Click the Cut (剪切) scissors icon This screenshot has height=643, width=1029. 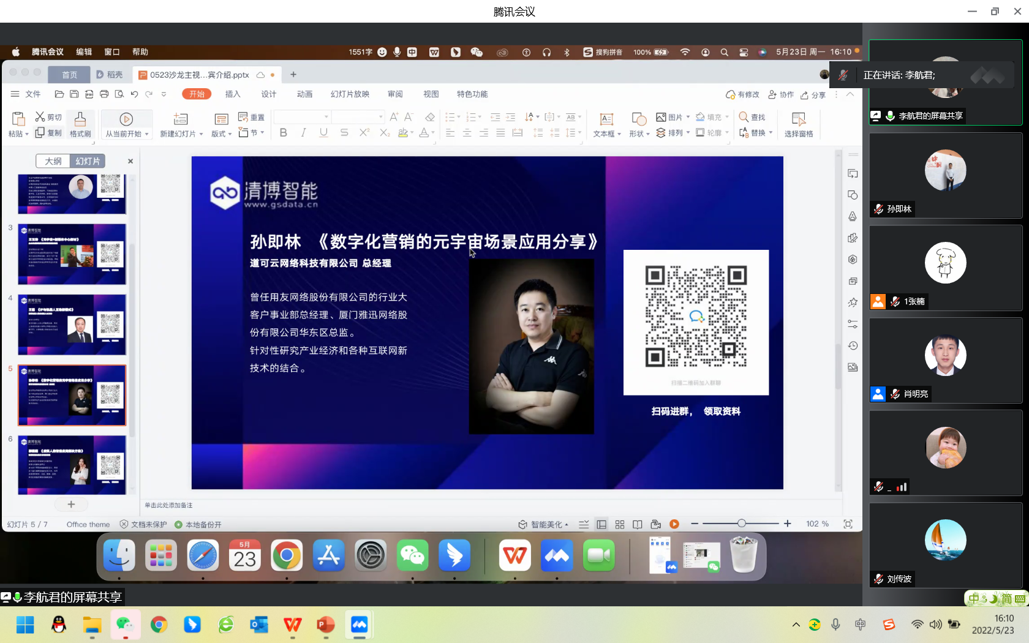pyautogui.click(x=40, y=116)
